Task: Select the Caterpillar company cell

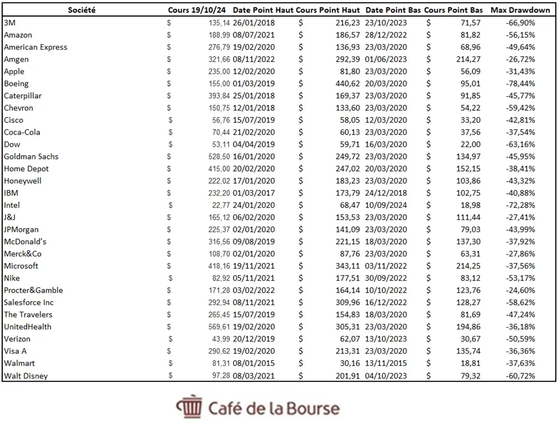Action: [x=23, y=96]
